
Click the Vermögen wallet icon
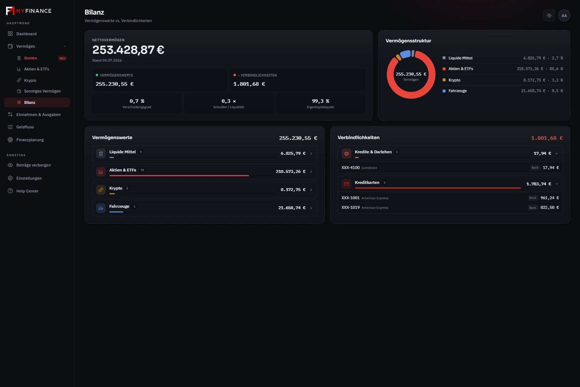click(10, 46)
